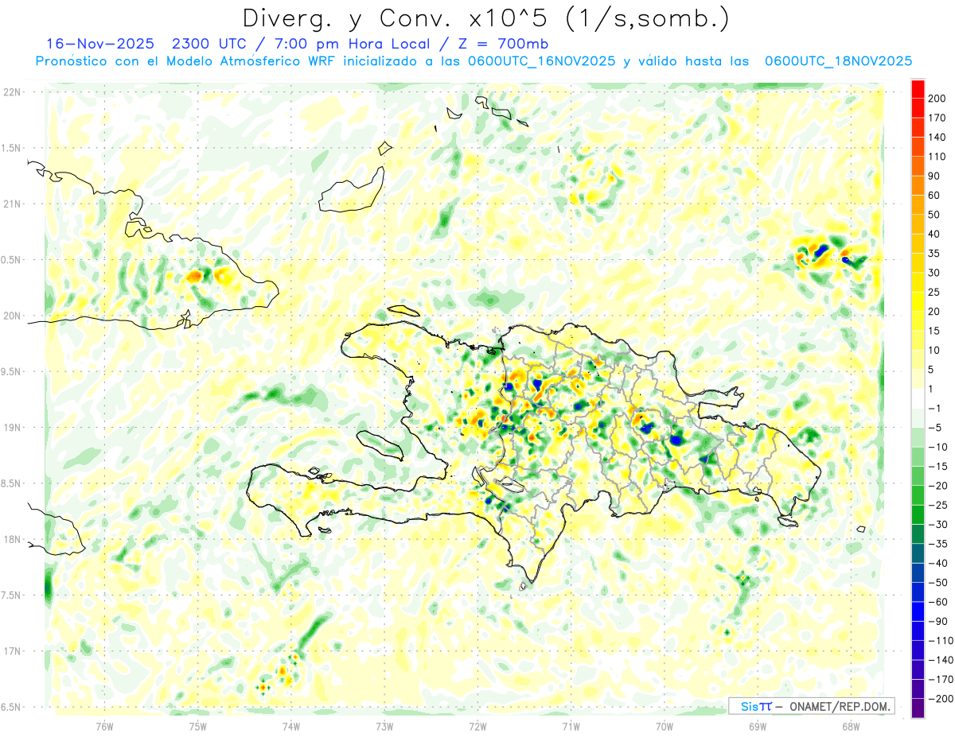Click the "75W" longitude label
The height and width of the screenshot is (737, 955).
click(198, 725)
